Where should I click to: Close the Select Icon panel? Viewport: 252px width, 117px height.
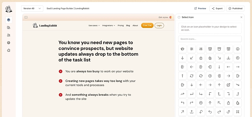pyautogui.click(x=241, y=17)
